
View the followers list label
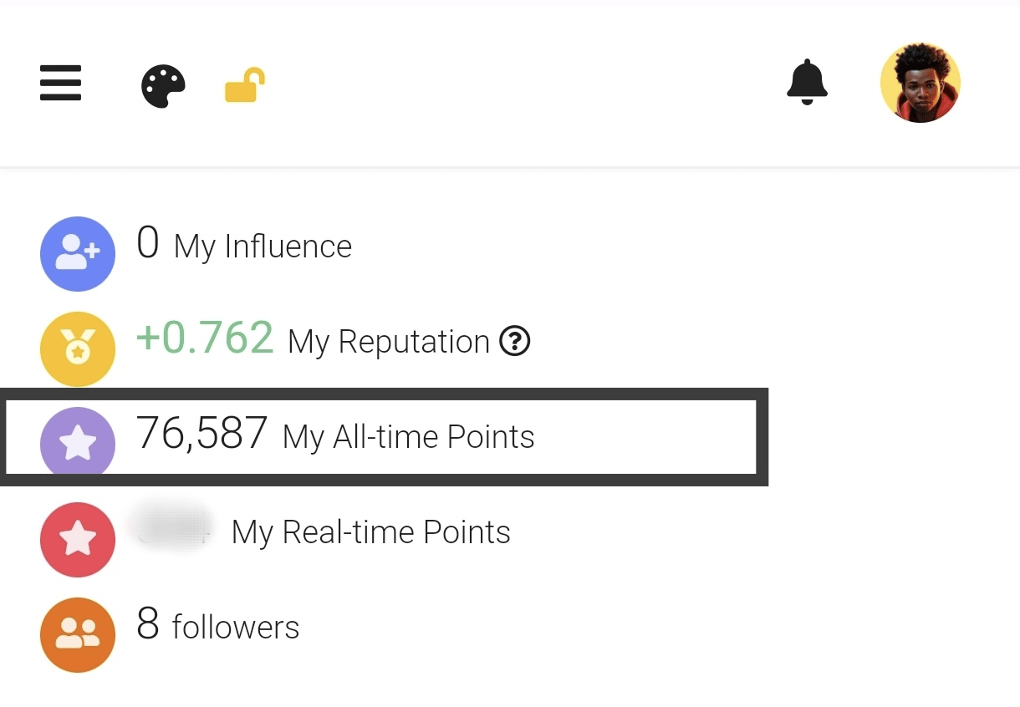click(x=235, y=628)
